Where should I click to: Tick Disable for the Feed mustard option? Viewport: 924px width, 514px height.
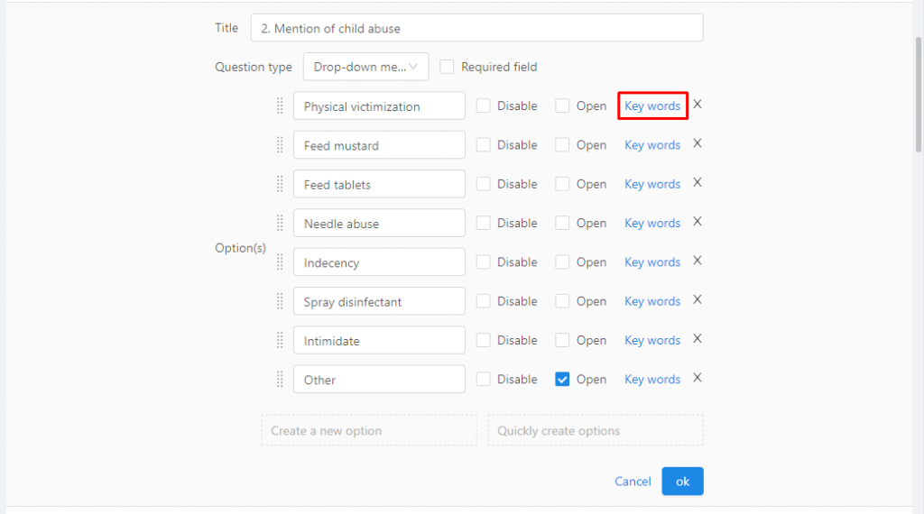point(484,145)
